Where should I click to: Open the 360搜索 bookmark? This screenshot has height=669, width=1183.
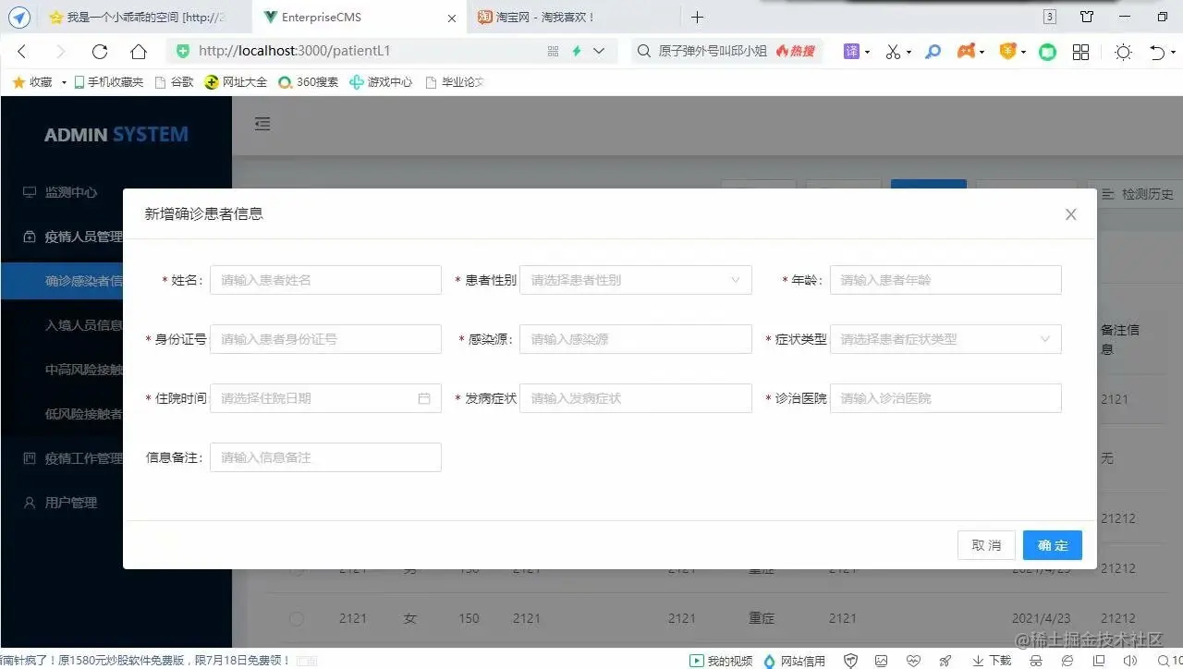[x=309, y=82]
